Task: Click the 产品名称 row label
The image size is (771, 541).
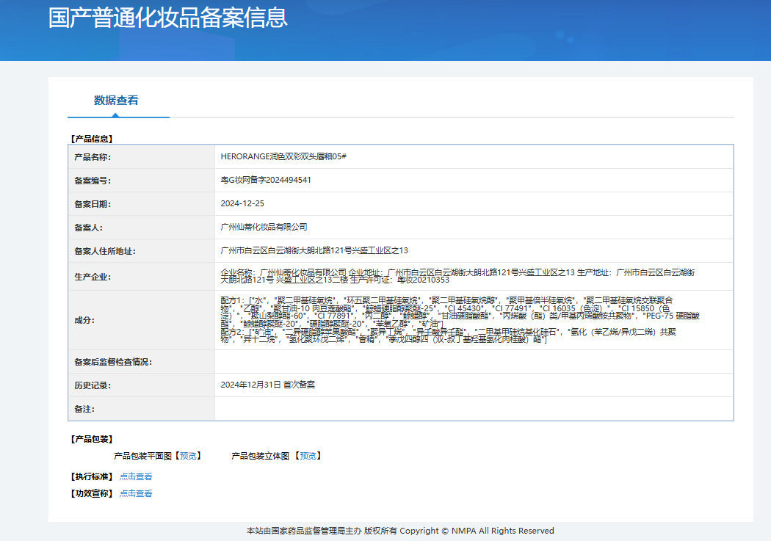Action: (x=93, y=157)
